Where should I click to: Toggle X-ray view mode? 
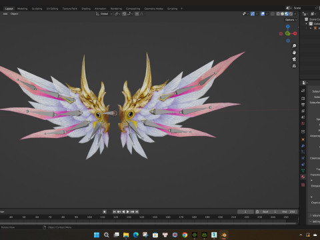click(273, 14)
